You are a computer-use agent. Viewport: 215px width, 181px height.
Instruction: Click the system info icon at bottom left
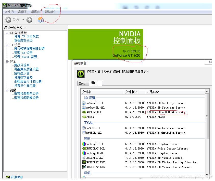click(8, 177)
